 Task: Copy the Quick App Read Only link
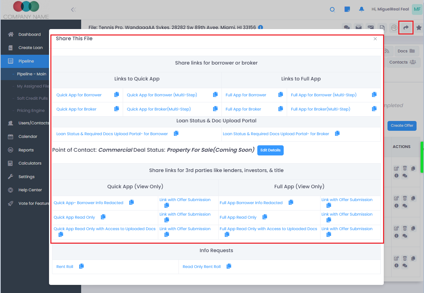click(x=103, y=217)
